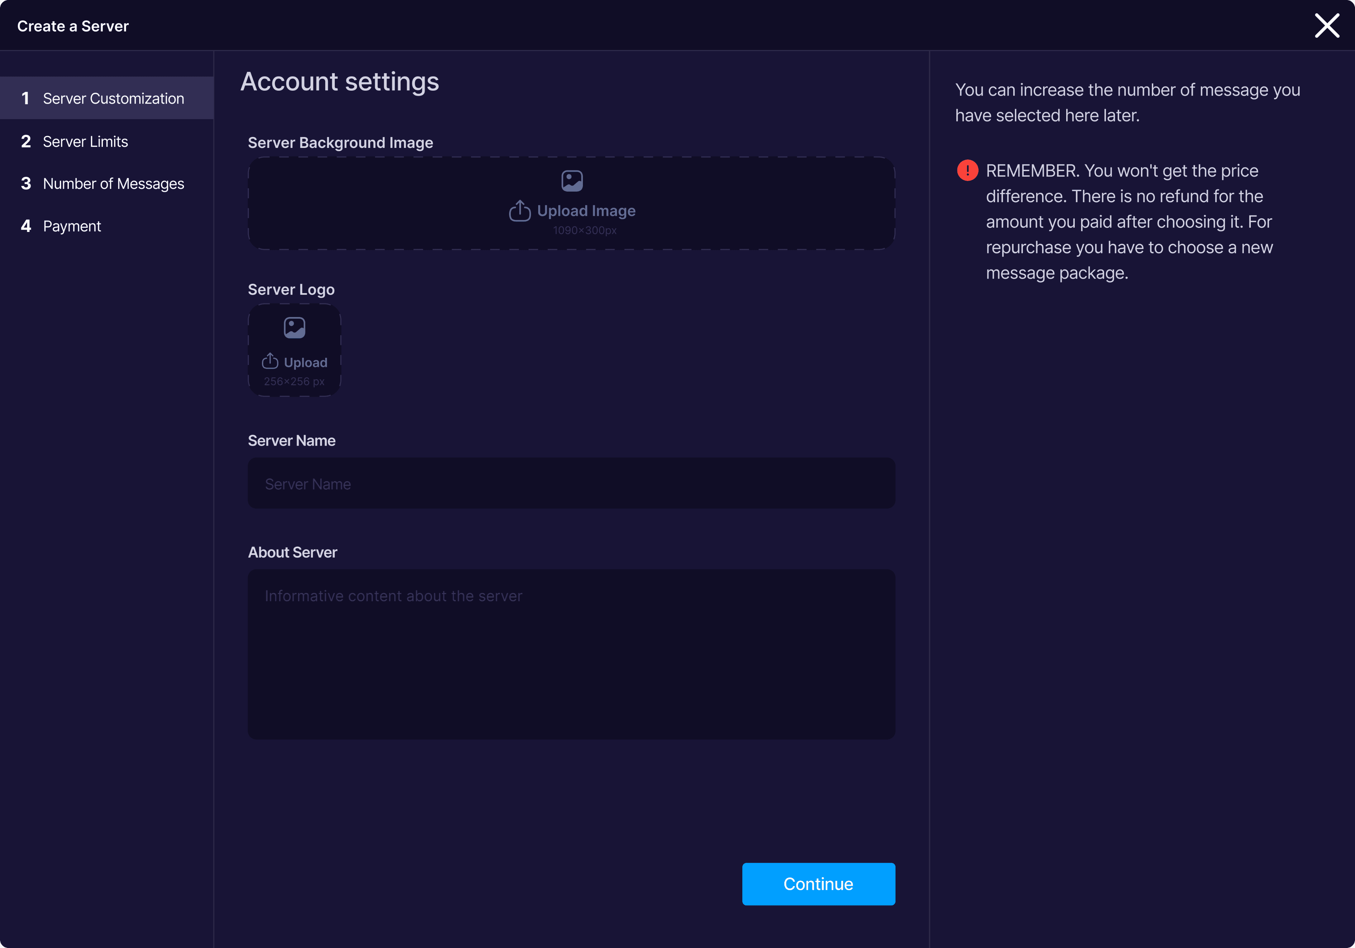This screenshot has height=948, width=1355.
Task: Go to the Server Limits step
Action: pos(85,142)
